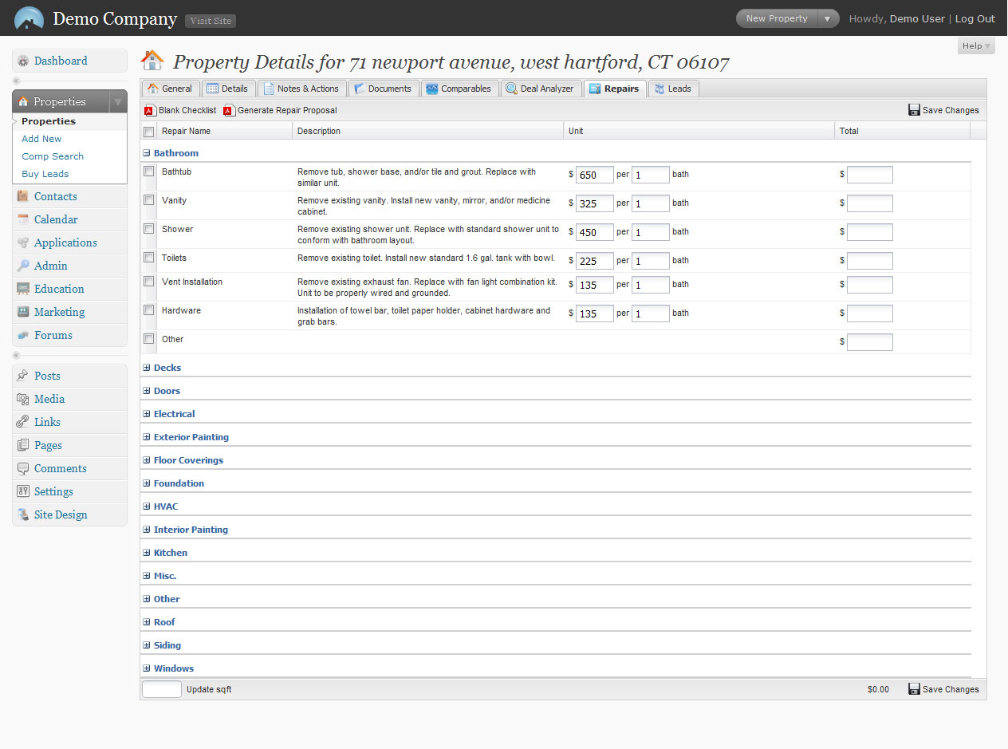1008x749 pixels.
Task: Click the Contacts sidebar icon
Action: 23,197
